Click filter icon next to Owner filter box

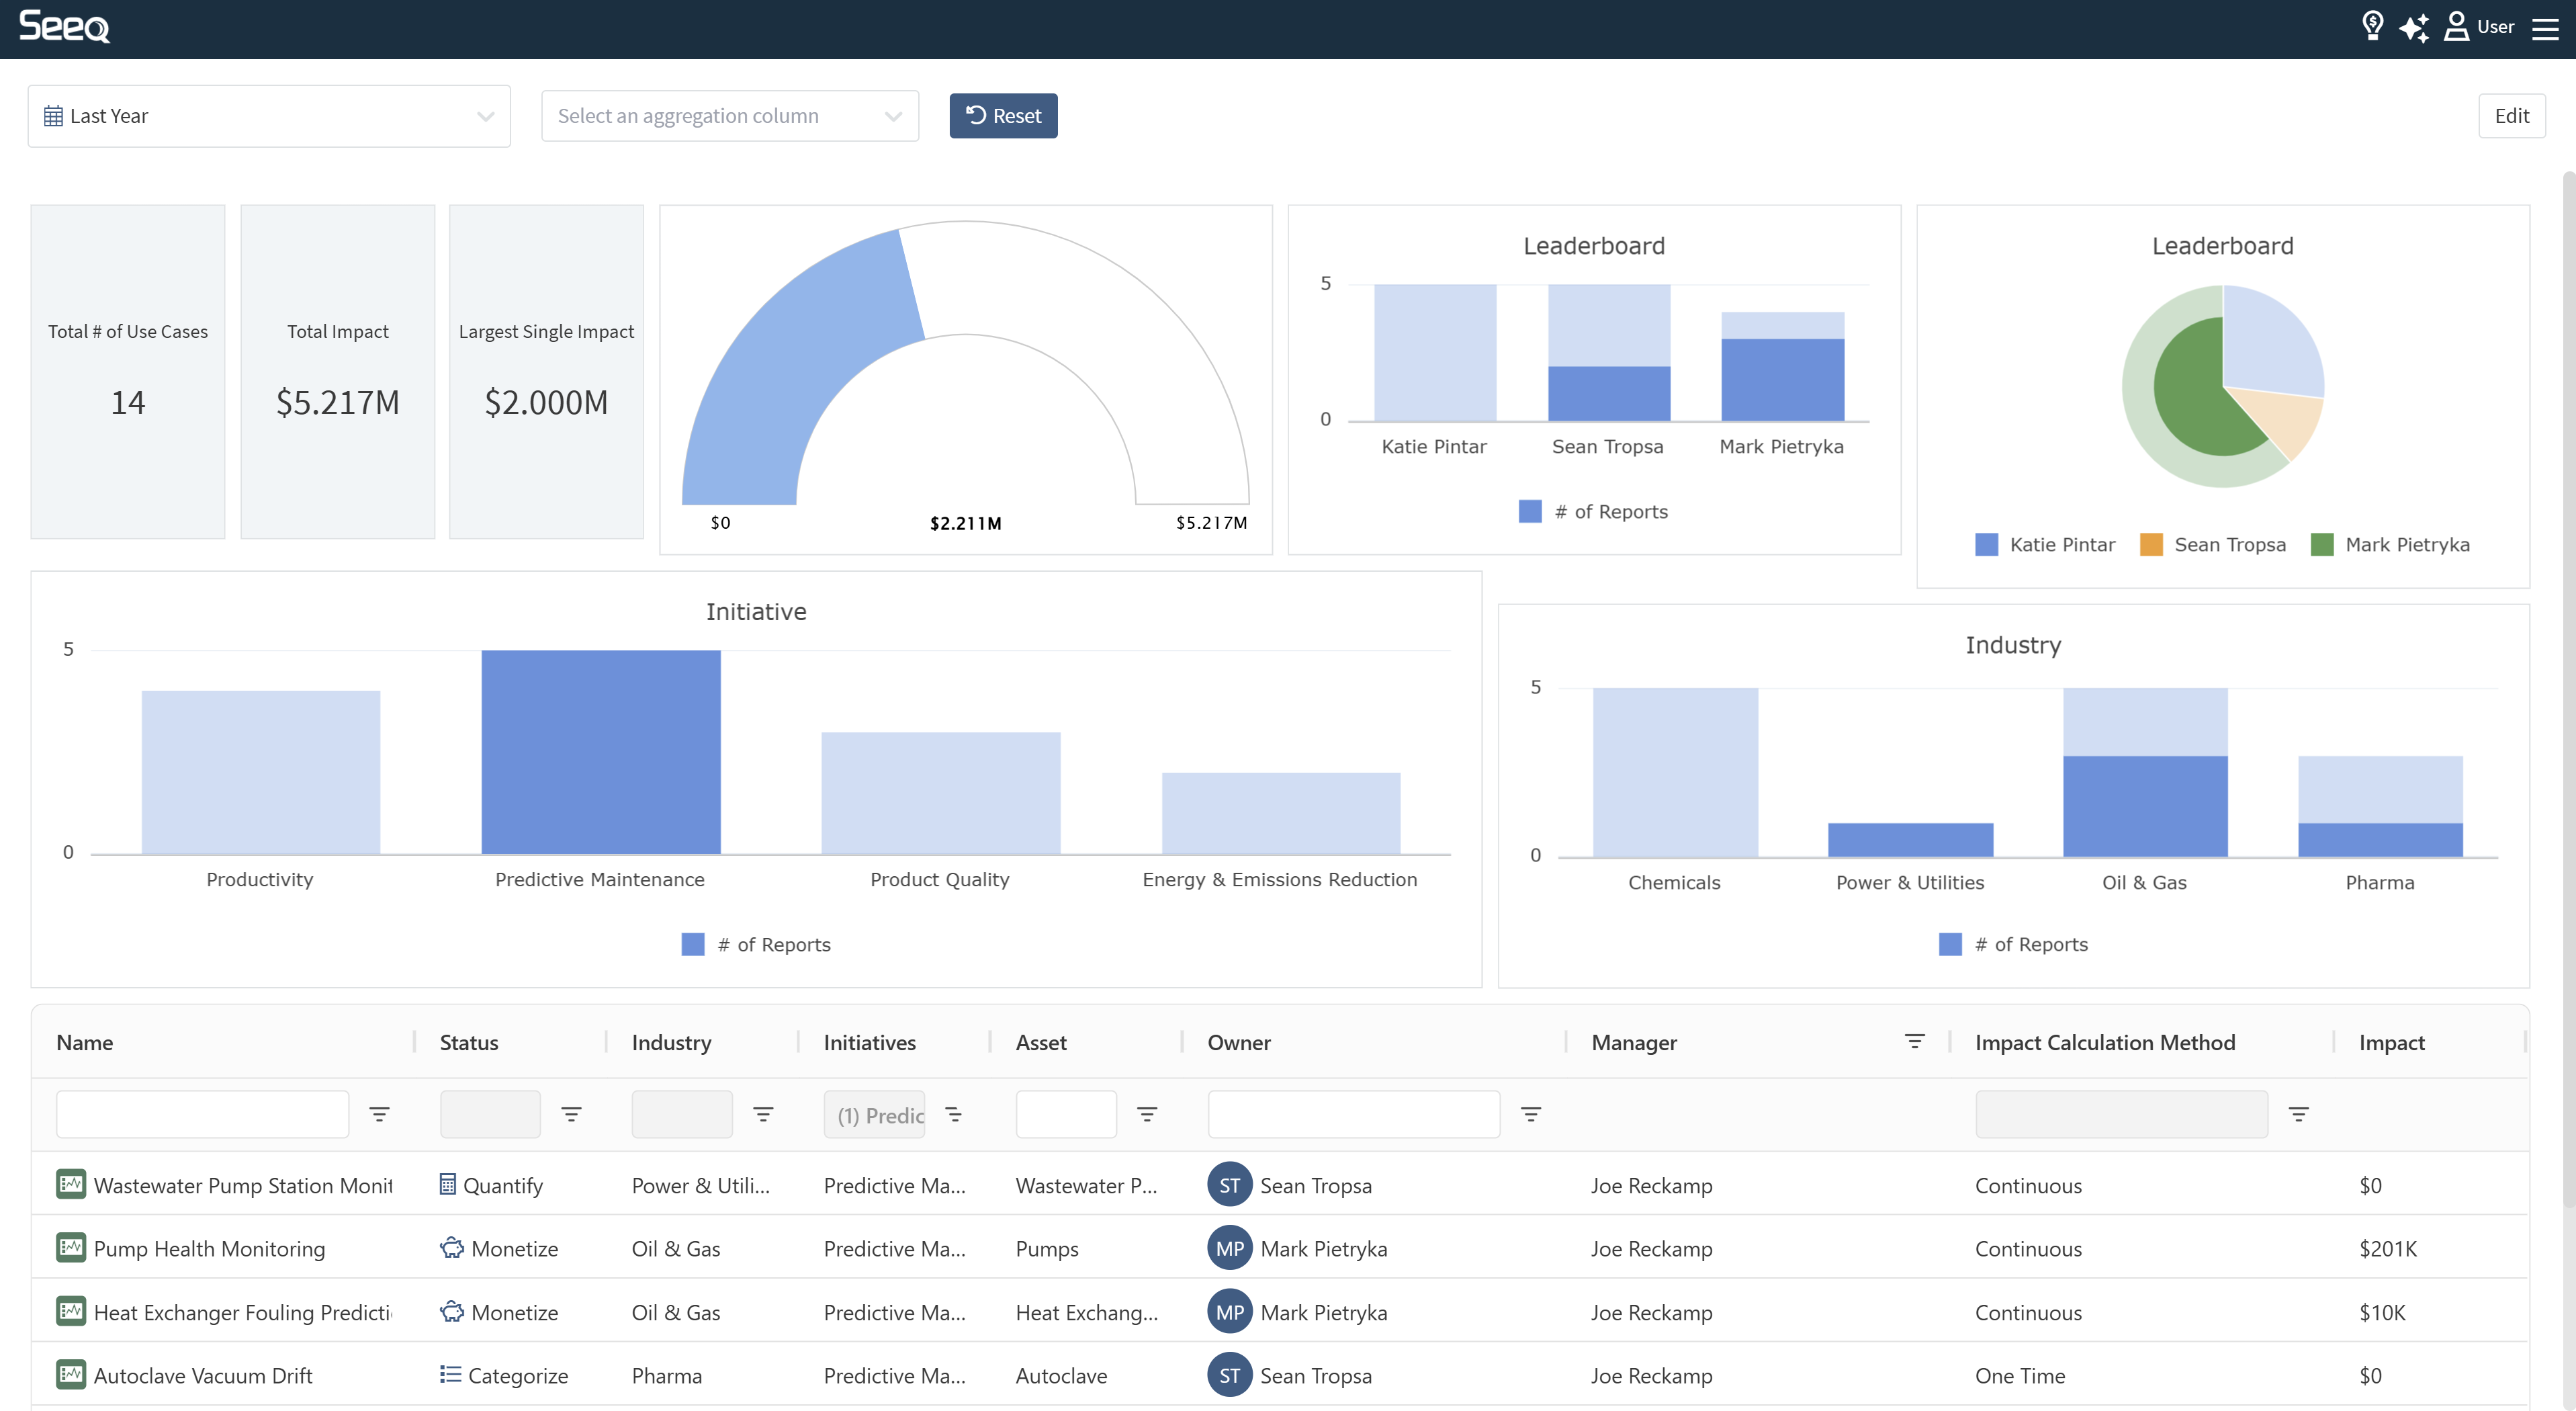tap(1530, 1114)
